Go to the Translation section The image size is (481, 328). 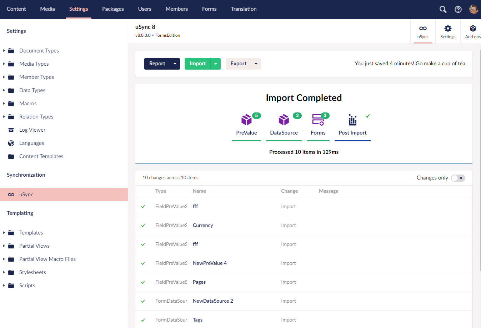pos(244,9)
